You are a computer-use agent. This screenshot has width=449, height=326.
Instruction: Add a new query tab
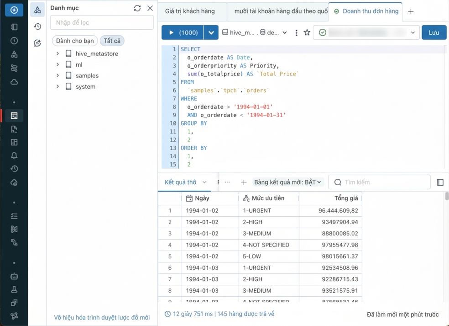pyautogui.click(x=411, y=11)
